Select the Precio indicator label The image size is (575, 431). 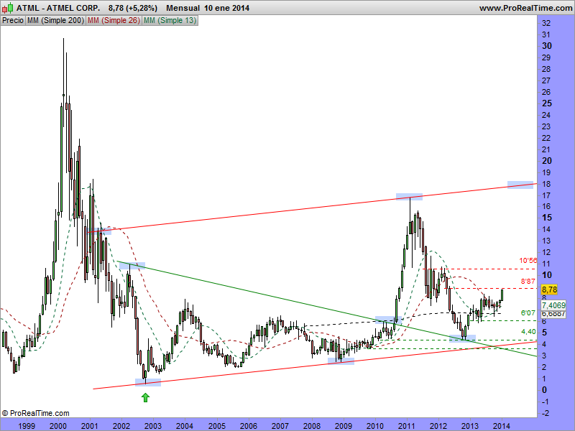click(x=13, y=21)
